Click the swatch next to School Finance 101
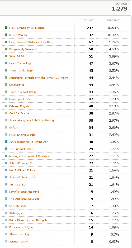Screen dimensions: 132x248 6,163
